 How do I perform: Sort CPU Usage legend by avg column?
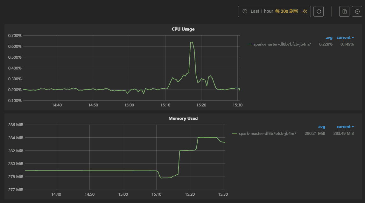pos(329,38)
